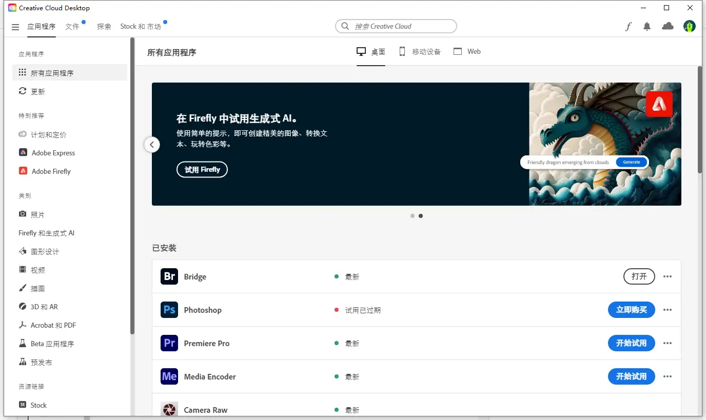Click the Premiere Pro app icon
Viewport: 706px width, 420px height.
tap(169, 343)
